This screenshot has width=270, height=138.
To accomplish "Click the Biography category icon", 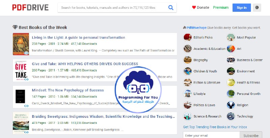I will tap(188, 60).
